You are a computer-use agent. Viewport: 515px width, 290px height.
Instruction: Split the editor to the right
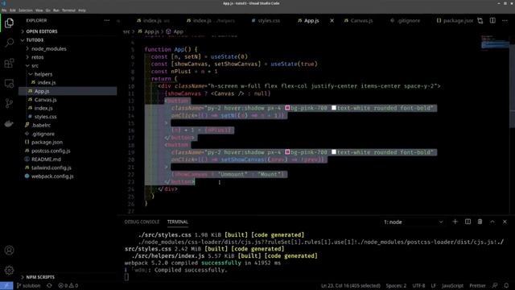492,20
